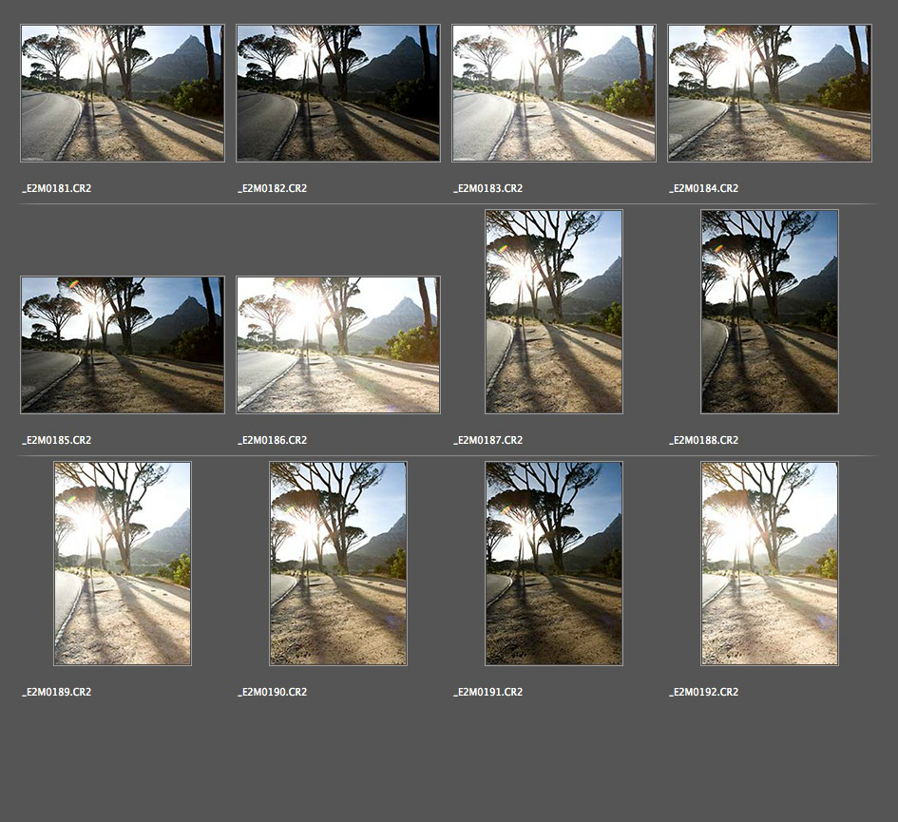
Task: Click the _E2M0186.CR2 filename label
Action: pos(273,440)
